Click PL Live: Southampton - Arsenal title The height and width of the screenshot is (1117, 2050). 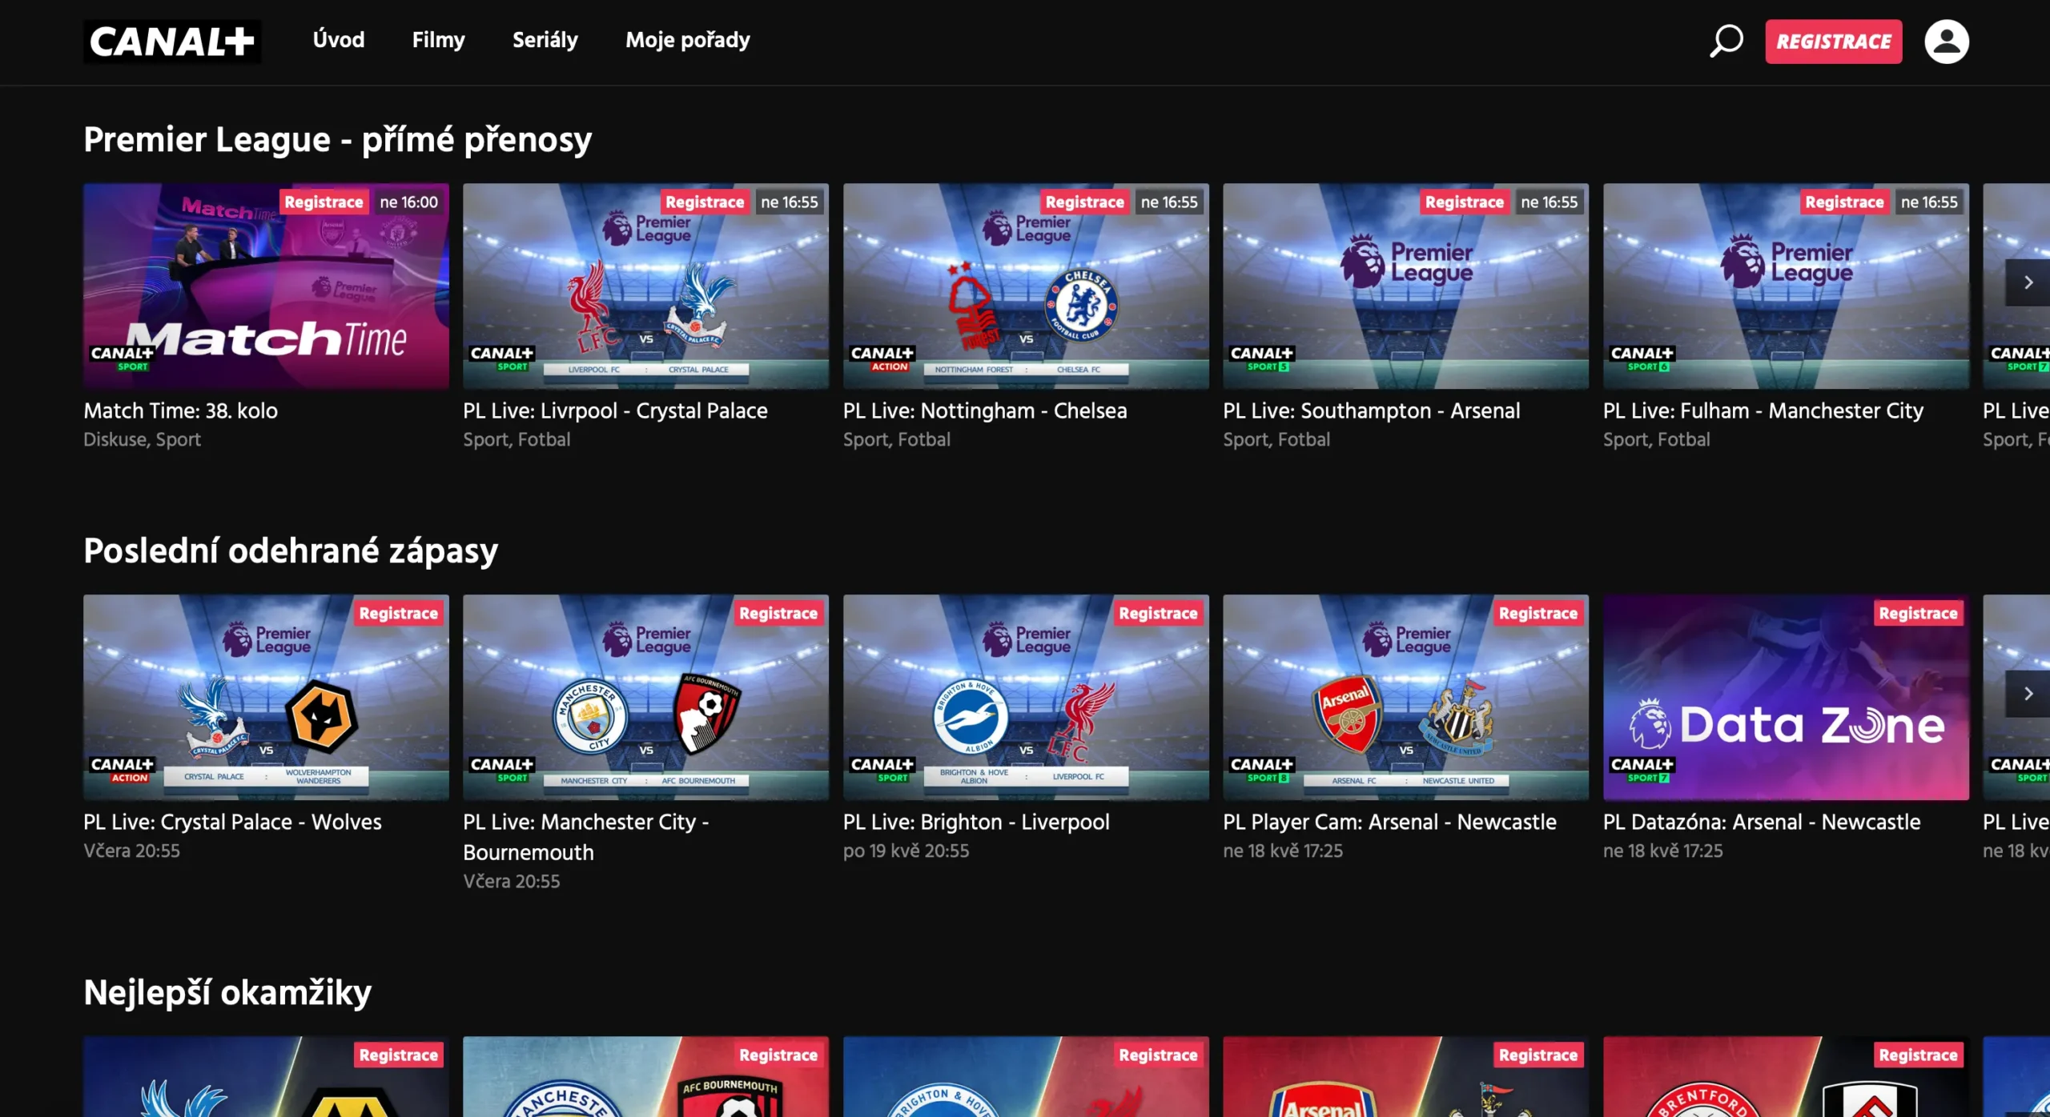[x=1371, y=411]
